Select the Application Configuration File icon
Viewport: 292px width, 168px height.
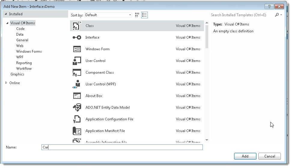[77, 119]
